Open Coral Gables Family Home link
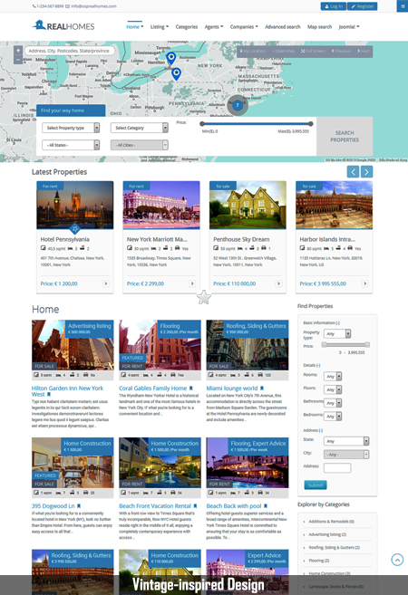Screen dimensions: 408x595 point(152,389)
